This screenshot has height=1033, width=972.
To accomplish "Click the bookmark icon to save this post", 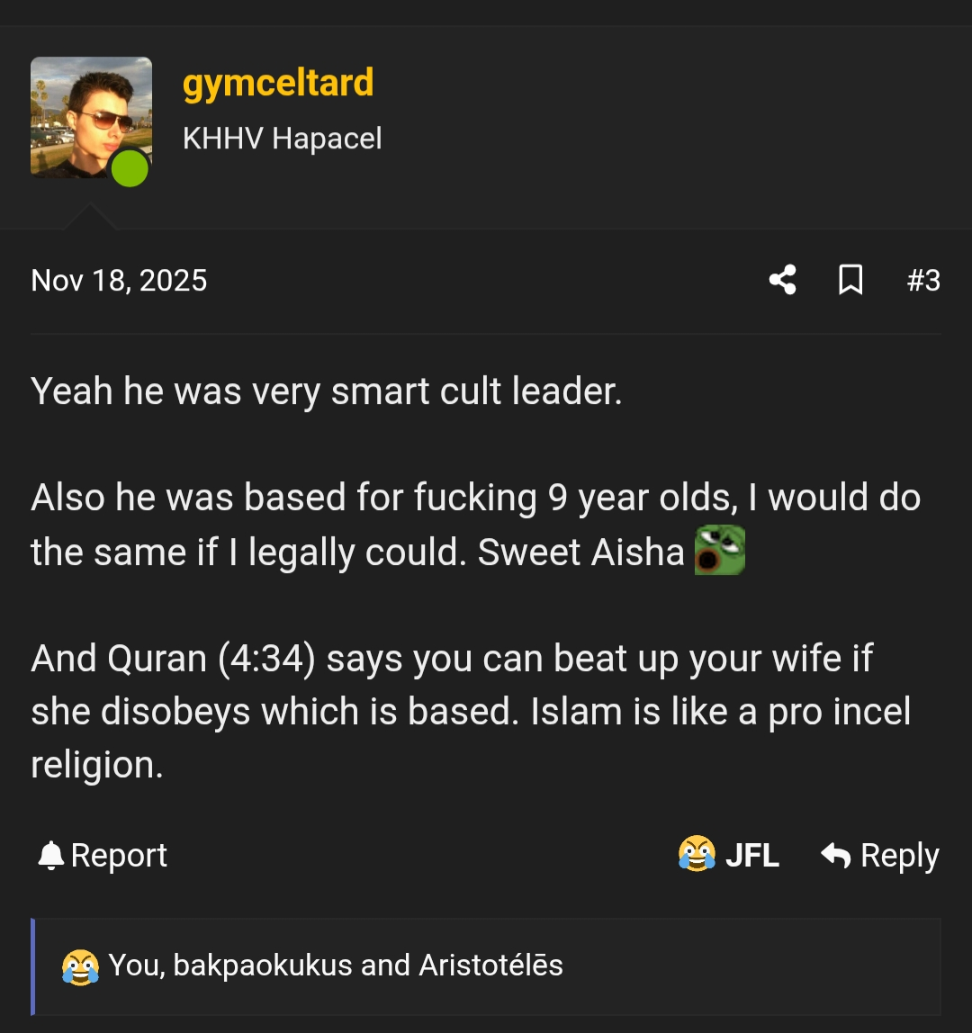I will pos(851,280).
